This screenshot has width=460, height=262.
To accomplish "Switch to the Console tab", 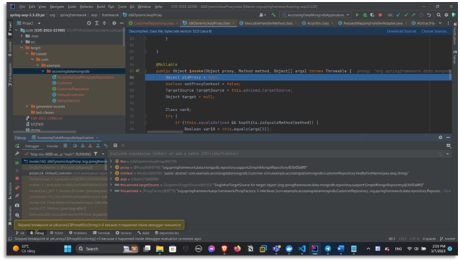I will click(52, 146).
